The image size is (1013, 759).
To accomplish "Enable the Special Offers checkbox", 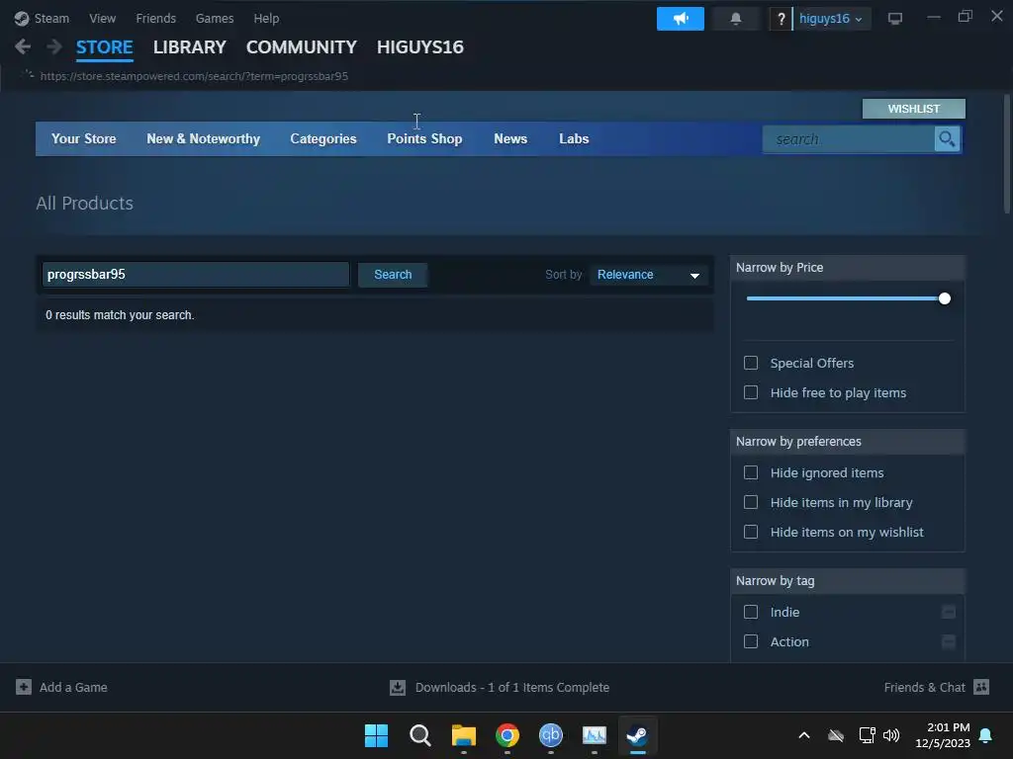I will [751, 363].
